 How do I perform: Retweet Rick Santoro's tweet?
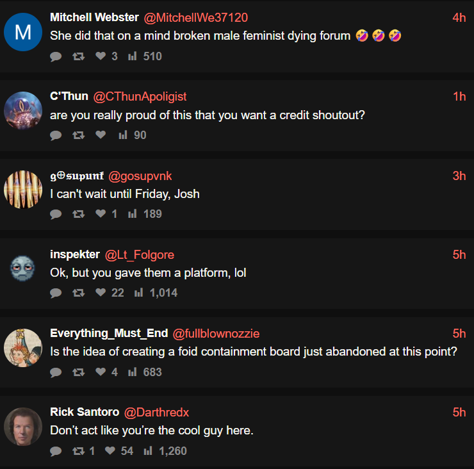pos(78,451)
